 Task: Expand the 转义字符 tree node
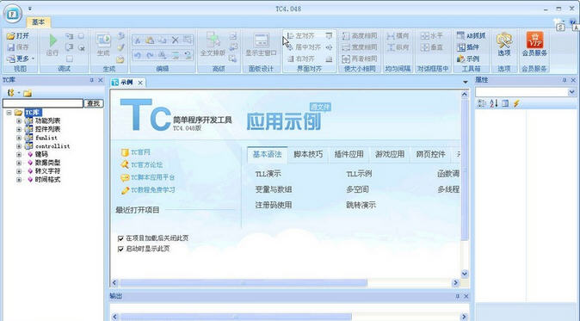(x=19, y=171)
